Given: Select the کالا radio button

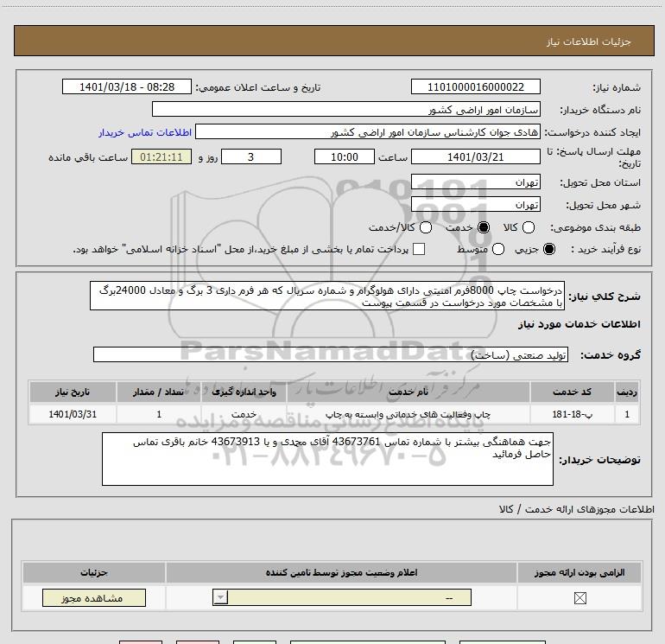Looking at the screenshot, I should point(528,227).
